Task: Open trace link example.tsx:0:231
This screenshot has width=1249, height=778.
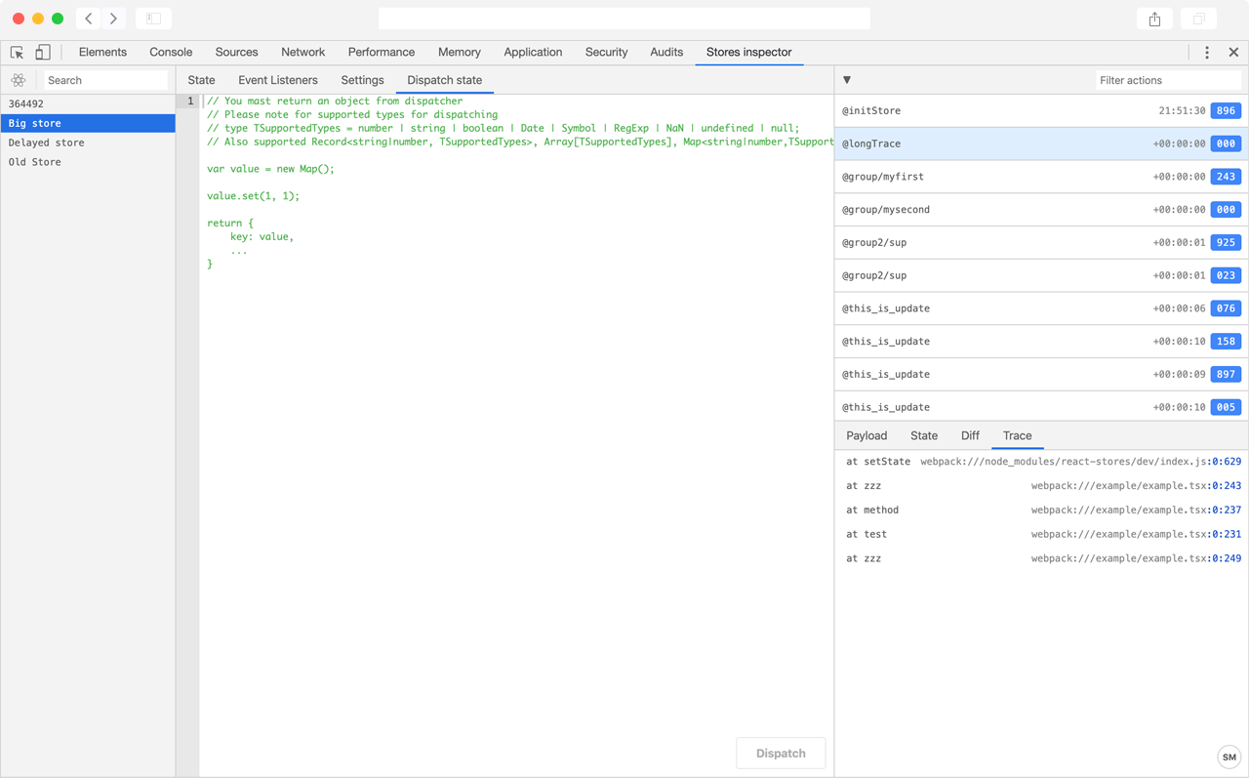Action: pos(1136,535)
